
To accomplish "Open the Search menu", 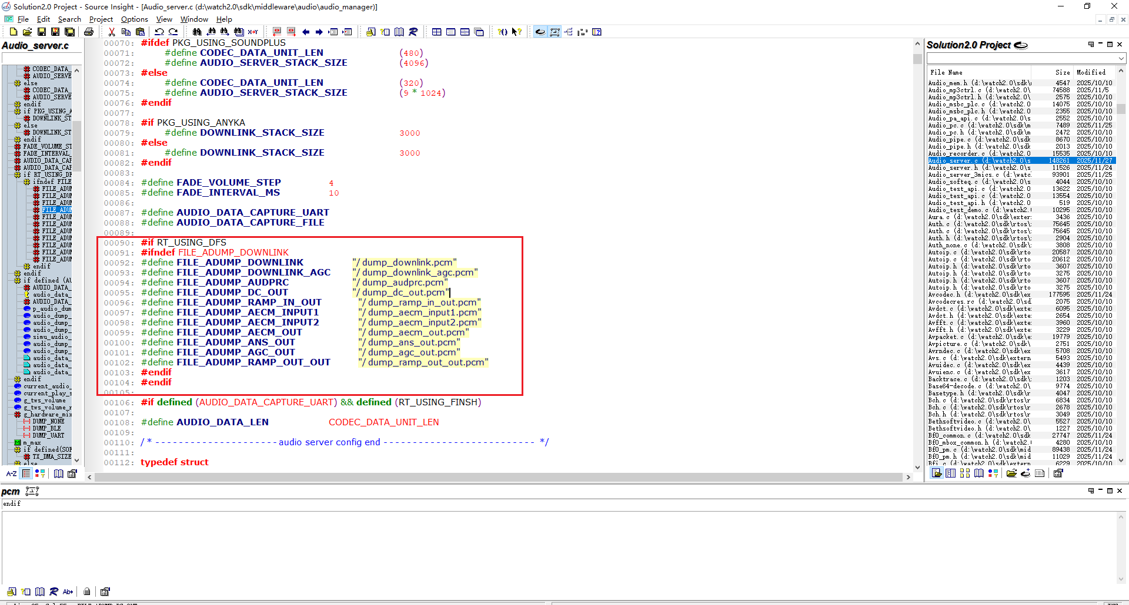I will (69, 19).
